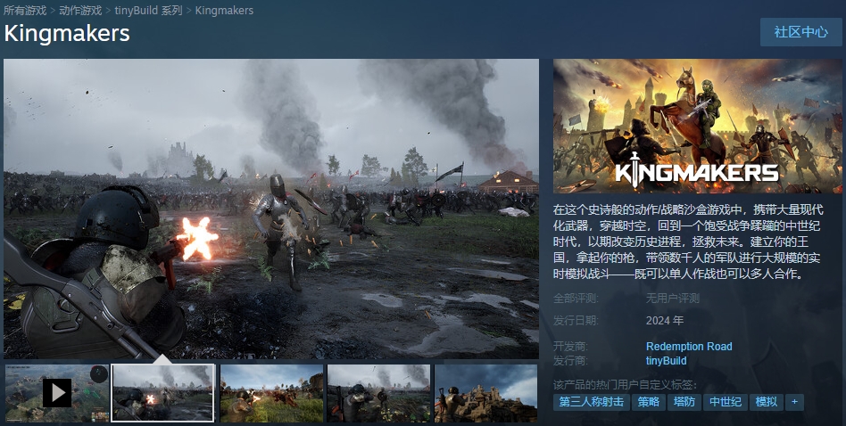Image resolution: width=846 pixels, height=426 pixels.
Task: Open developer Redemption Road link
Action: pos(689,347)
